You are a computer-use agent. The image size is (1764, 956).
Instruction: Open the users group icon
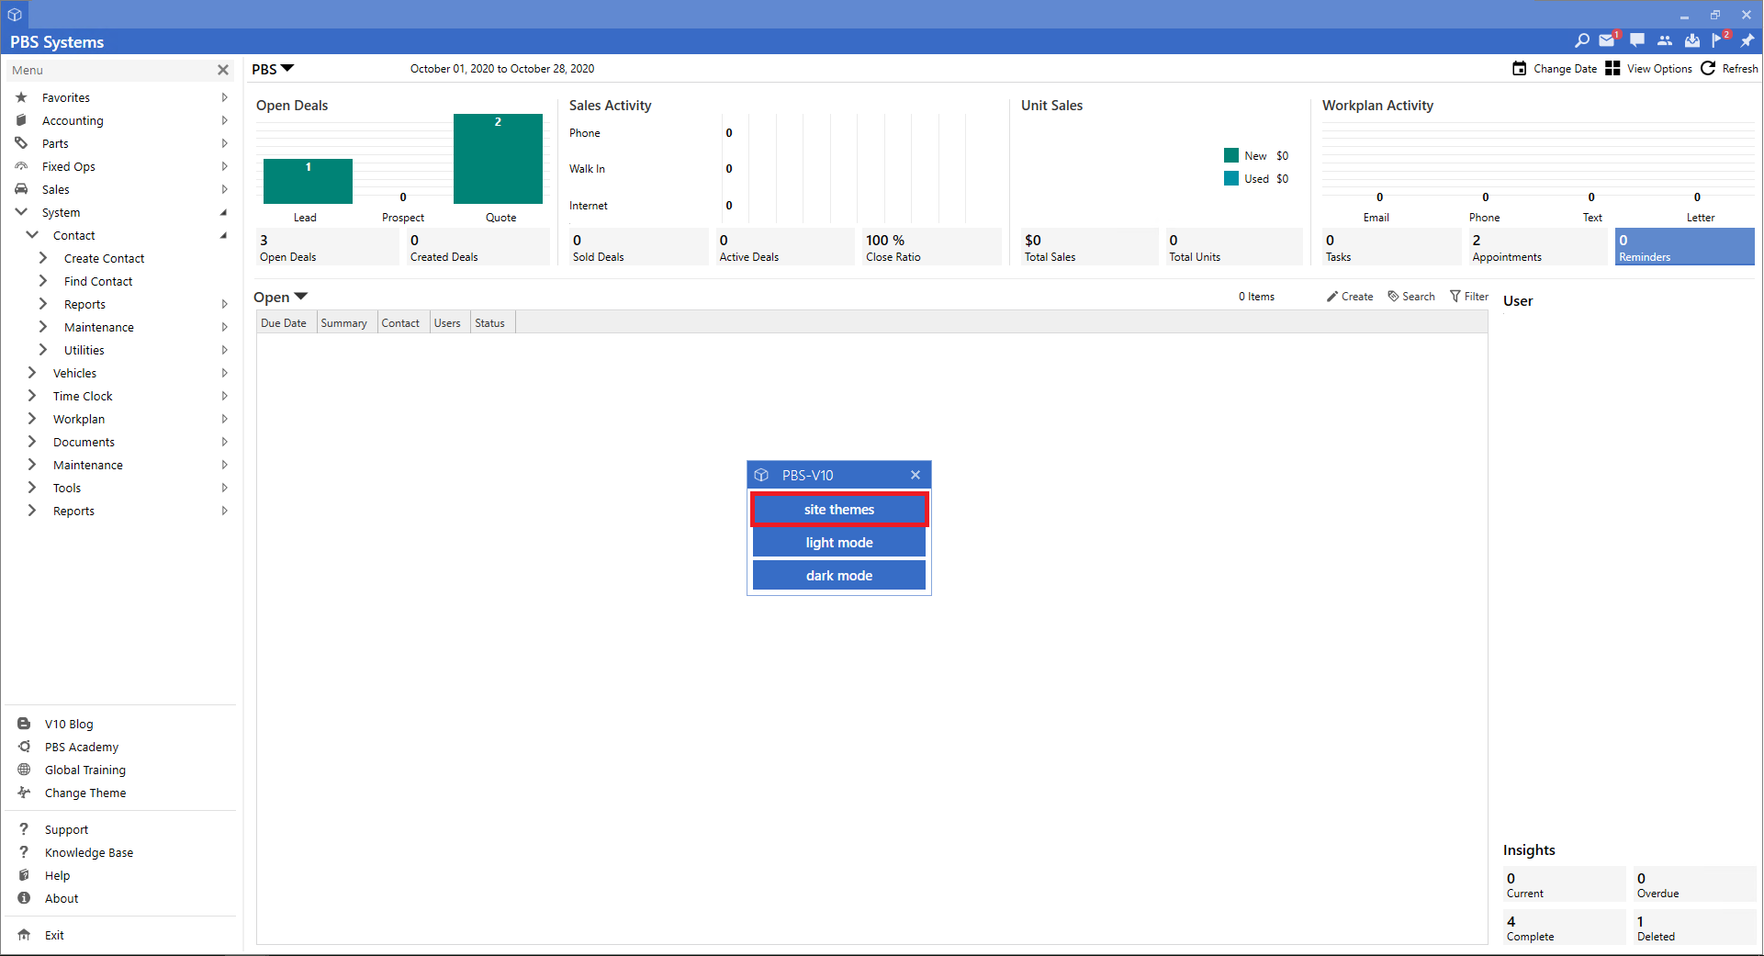click(1665, 40)
